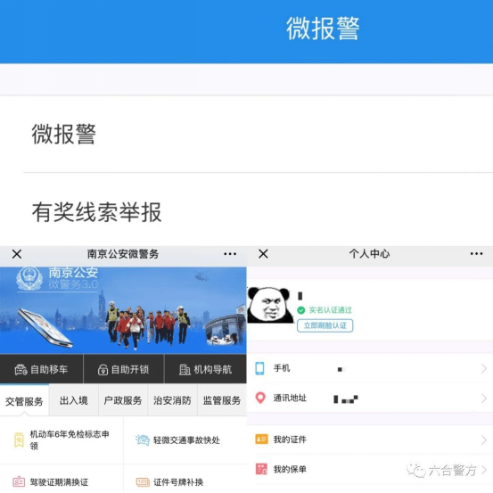The width and height of the screenshot is (493, 493).
Task: Switch to the 出入境 tab
Action: pos(74,400)
